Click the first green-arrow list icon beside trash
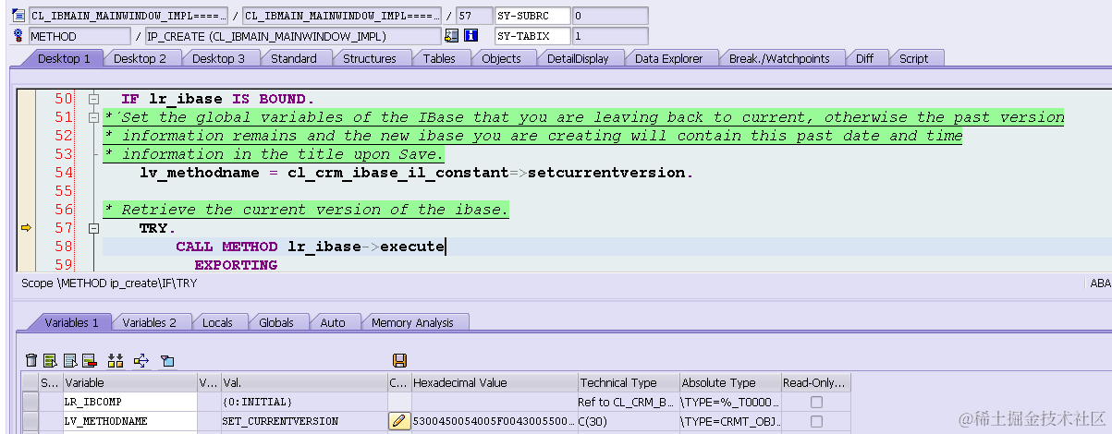The width and height of the screenshot is (1112, 434). [50, 360]
